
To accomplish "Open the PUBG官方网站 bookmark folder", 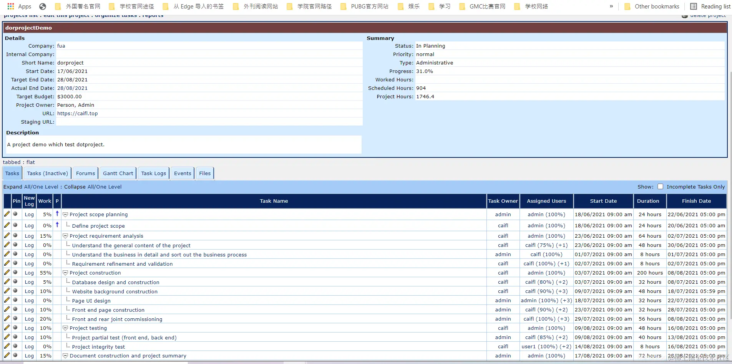I will [x=364, y=6].
